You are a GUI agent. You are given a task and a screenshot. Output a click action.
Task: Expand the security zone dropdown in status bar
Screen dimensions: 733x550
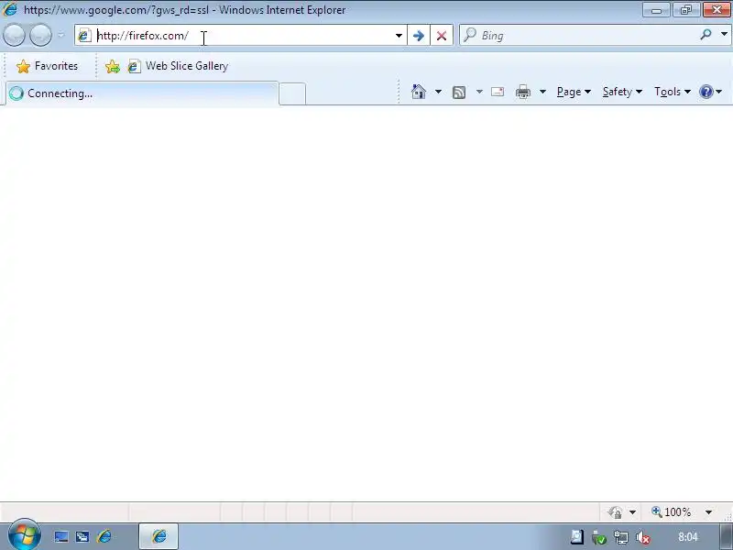(x=632, y=512)
